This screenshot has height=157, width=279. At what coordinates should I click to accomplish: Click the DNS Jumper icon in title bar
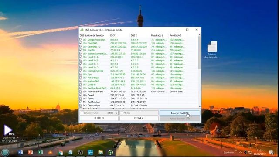[82, 30]
